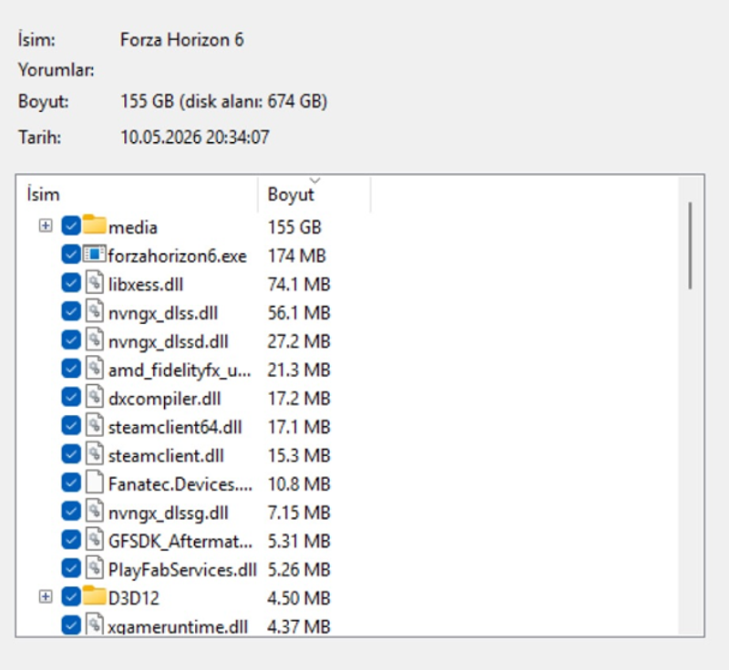Select the xgameruntime.dll file name
Viewport: 729px width, 670px height.
[x=178, y=627]
